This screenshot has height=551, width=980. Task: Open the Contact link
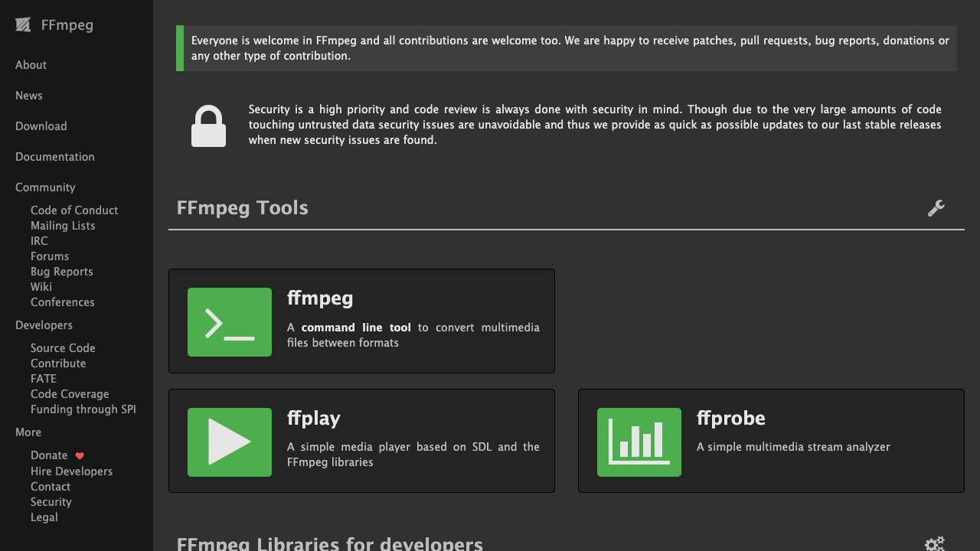(x=51, y=487)
